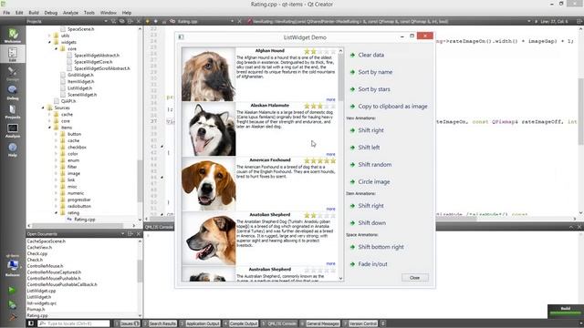Viewport: 584px width, 328px height.
Task: Switch to Debug mode in the sidebar
Action: click(x=13, y=92)
